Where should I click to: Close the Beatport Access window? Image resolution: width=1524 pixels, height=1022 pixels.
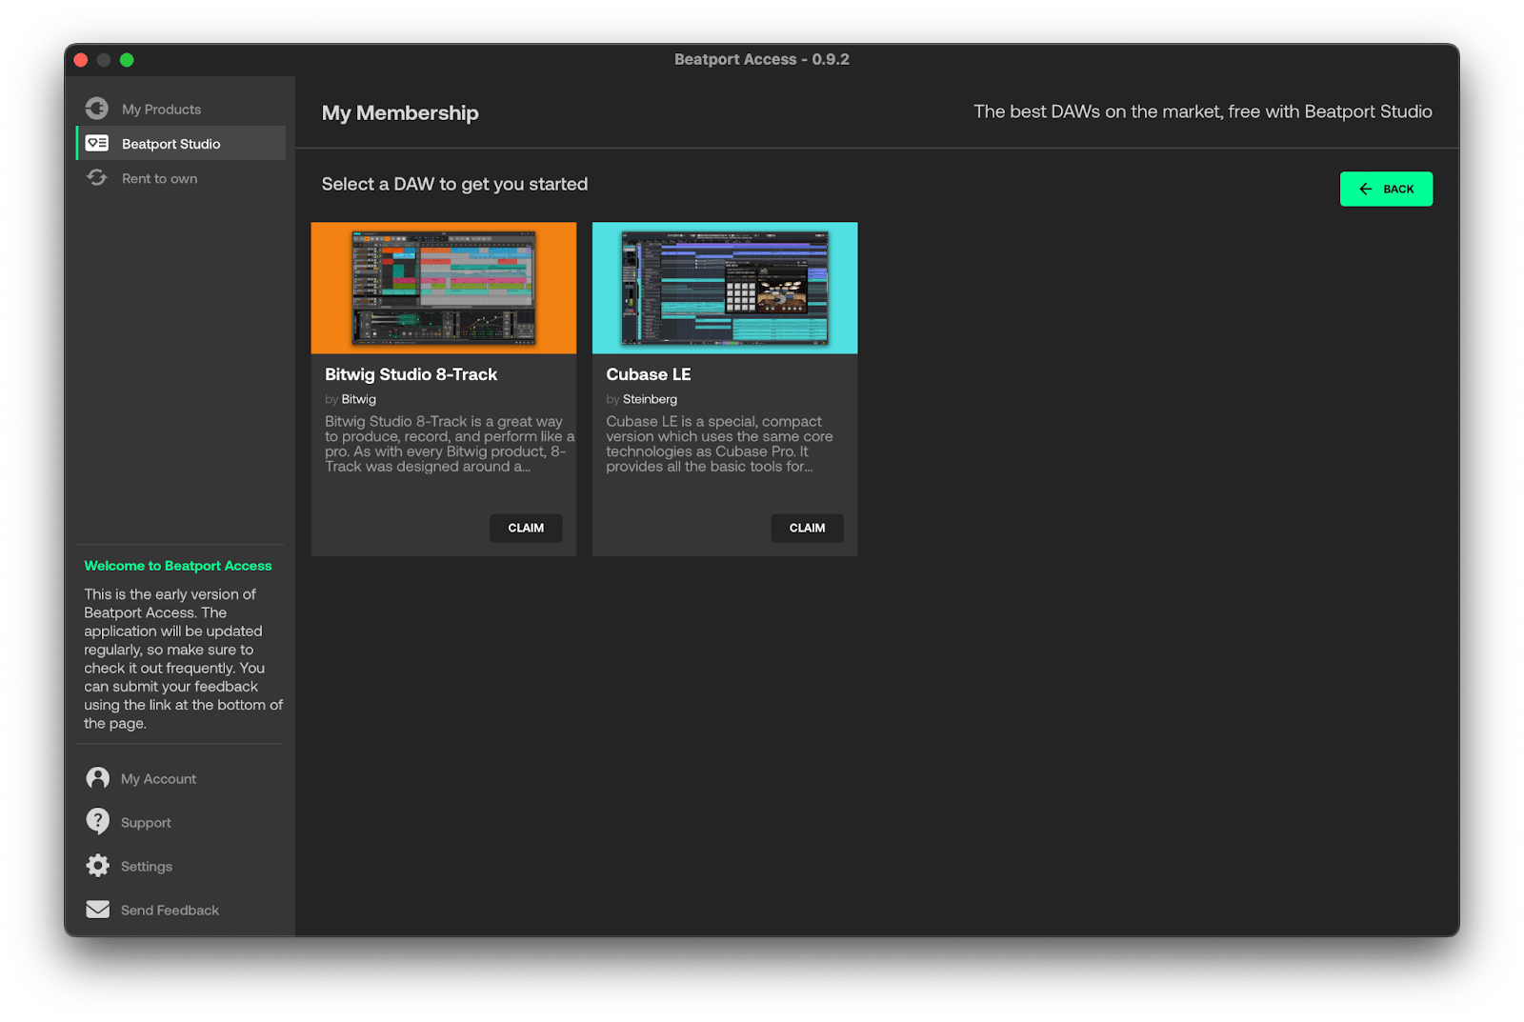click(x=81, y=60)
